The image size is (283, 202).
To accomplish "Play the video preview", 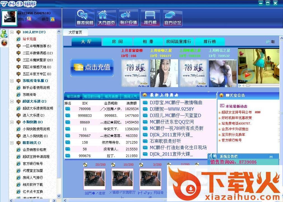I will 248,75.
